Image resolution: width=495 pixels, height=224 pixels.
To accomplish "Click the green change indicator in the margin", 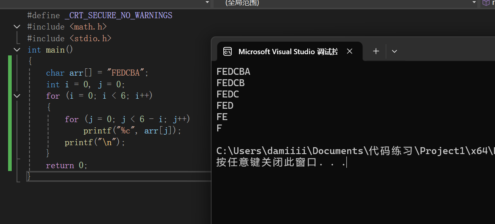I will coord(10,113).
